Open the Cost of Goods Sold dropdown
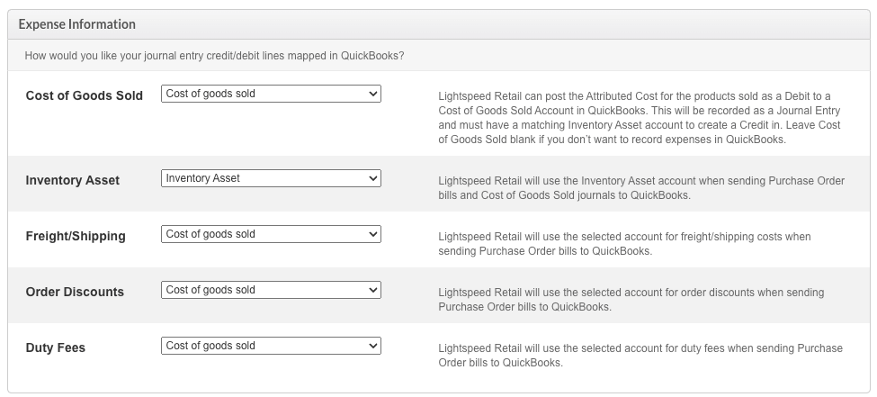The height and width of the screenshot is (397, 877). pyautogui.click(x=270, y=94)
